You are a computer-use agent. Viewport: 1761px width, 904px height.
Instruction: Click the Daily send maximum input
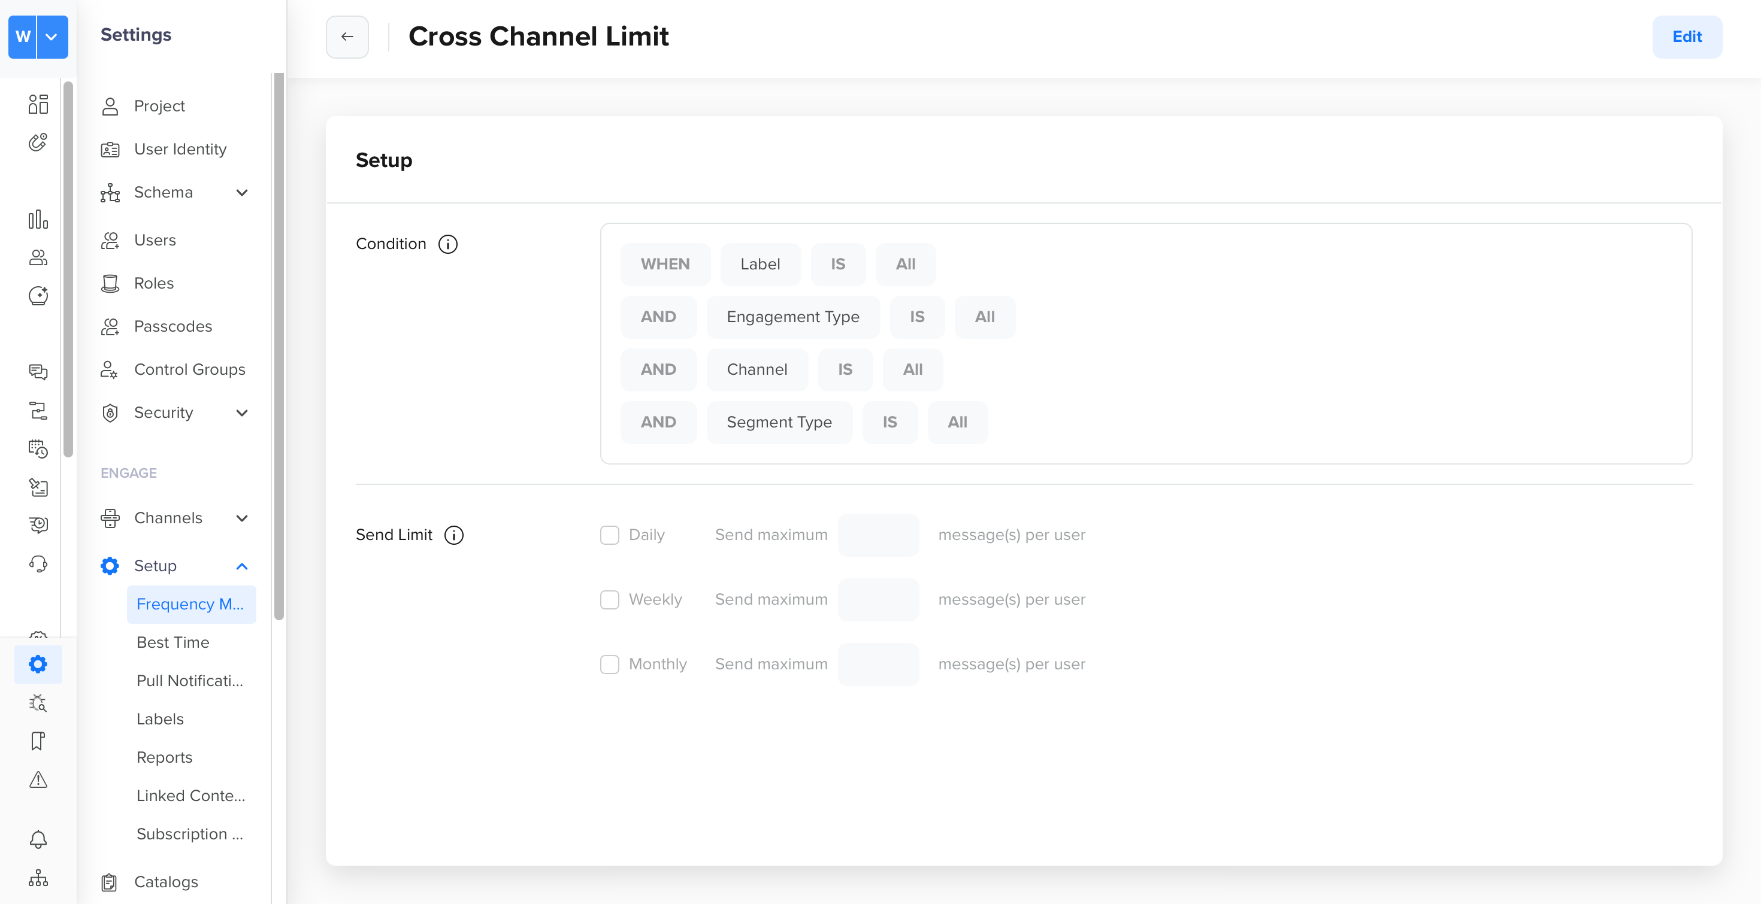pos(878,535)
